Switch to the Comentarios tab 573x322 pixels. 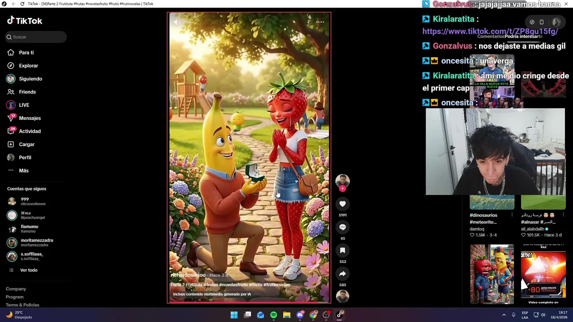tap(491, 37)
